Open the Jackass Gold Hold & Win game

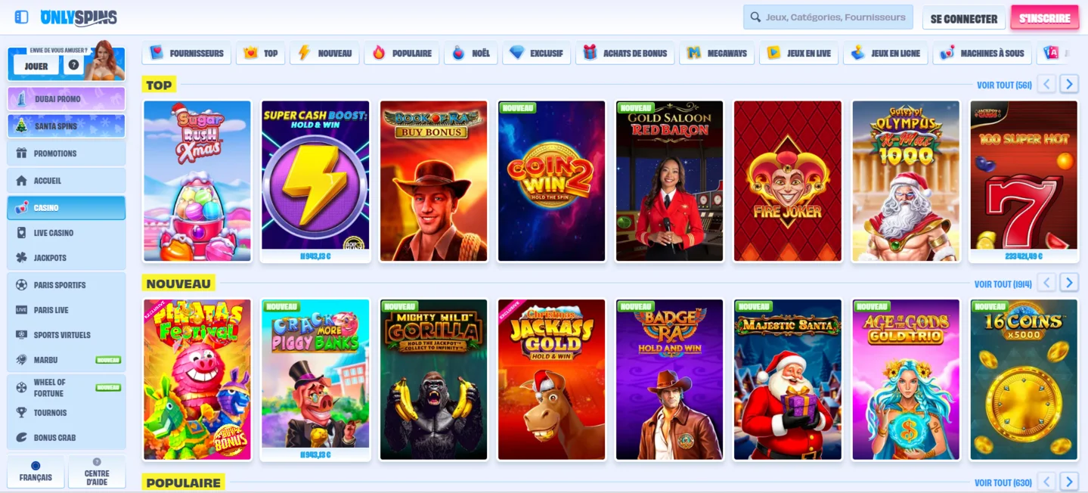552,380
